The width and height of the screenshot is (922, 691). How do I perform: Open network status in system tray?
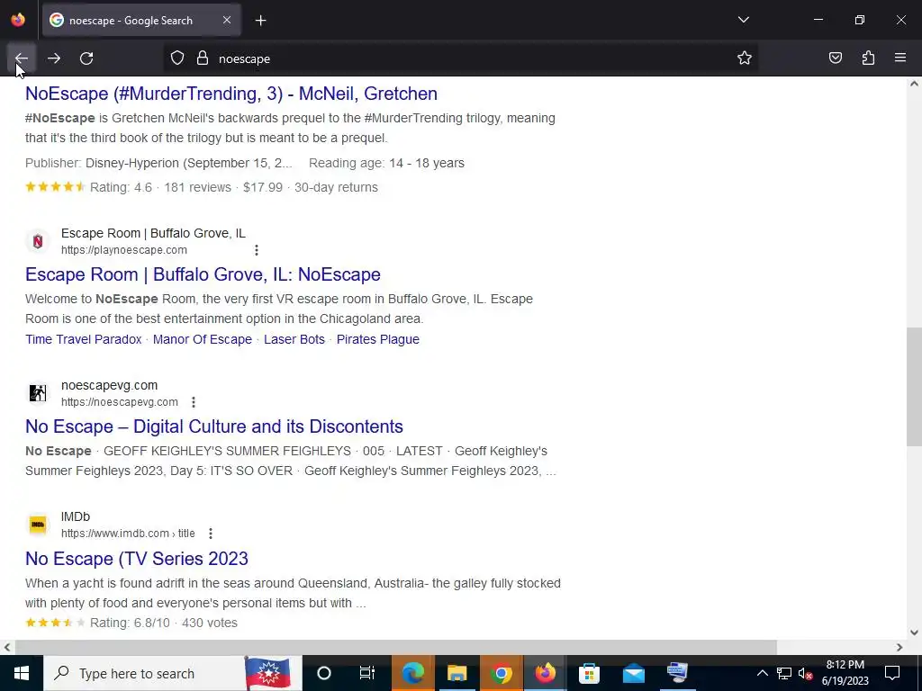784,673
